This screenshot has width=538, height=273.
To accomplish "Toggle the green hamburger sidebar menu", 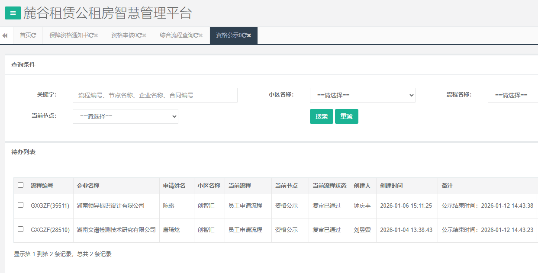I will (x=13, y=13).
